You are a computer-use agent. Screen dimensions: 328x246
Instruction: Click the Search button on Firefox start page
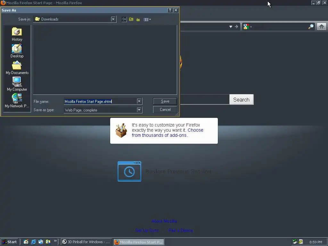point(242,100)
